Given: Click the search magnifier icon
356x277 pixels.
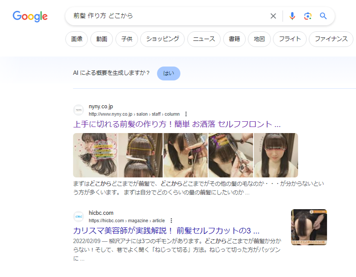Looking at the screenshot, I should 323,16.
